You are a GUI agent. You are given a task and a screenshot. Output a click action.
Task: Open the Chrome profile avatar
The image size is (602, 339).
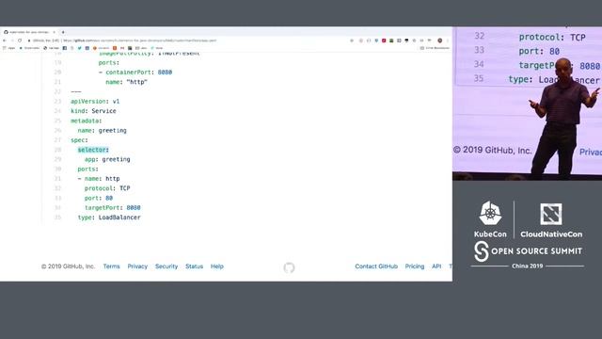click(440, 40)
